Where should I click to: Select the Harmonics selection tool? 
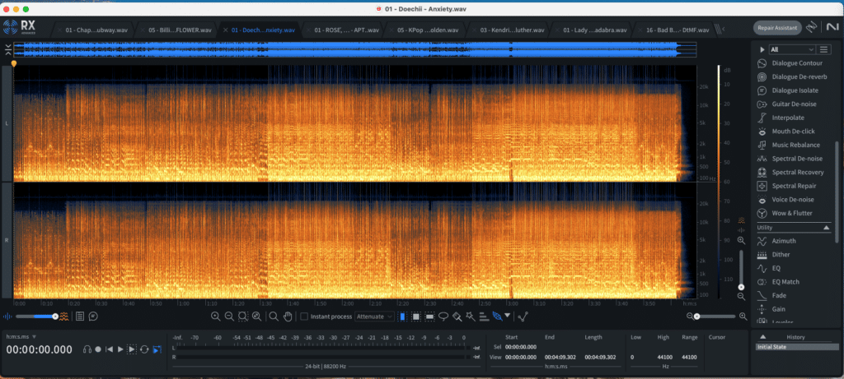[484, 317]
